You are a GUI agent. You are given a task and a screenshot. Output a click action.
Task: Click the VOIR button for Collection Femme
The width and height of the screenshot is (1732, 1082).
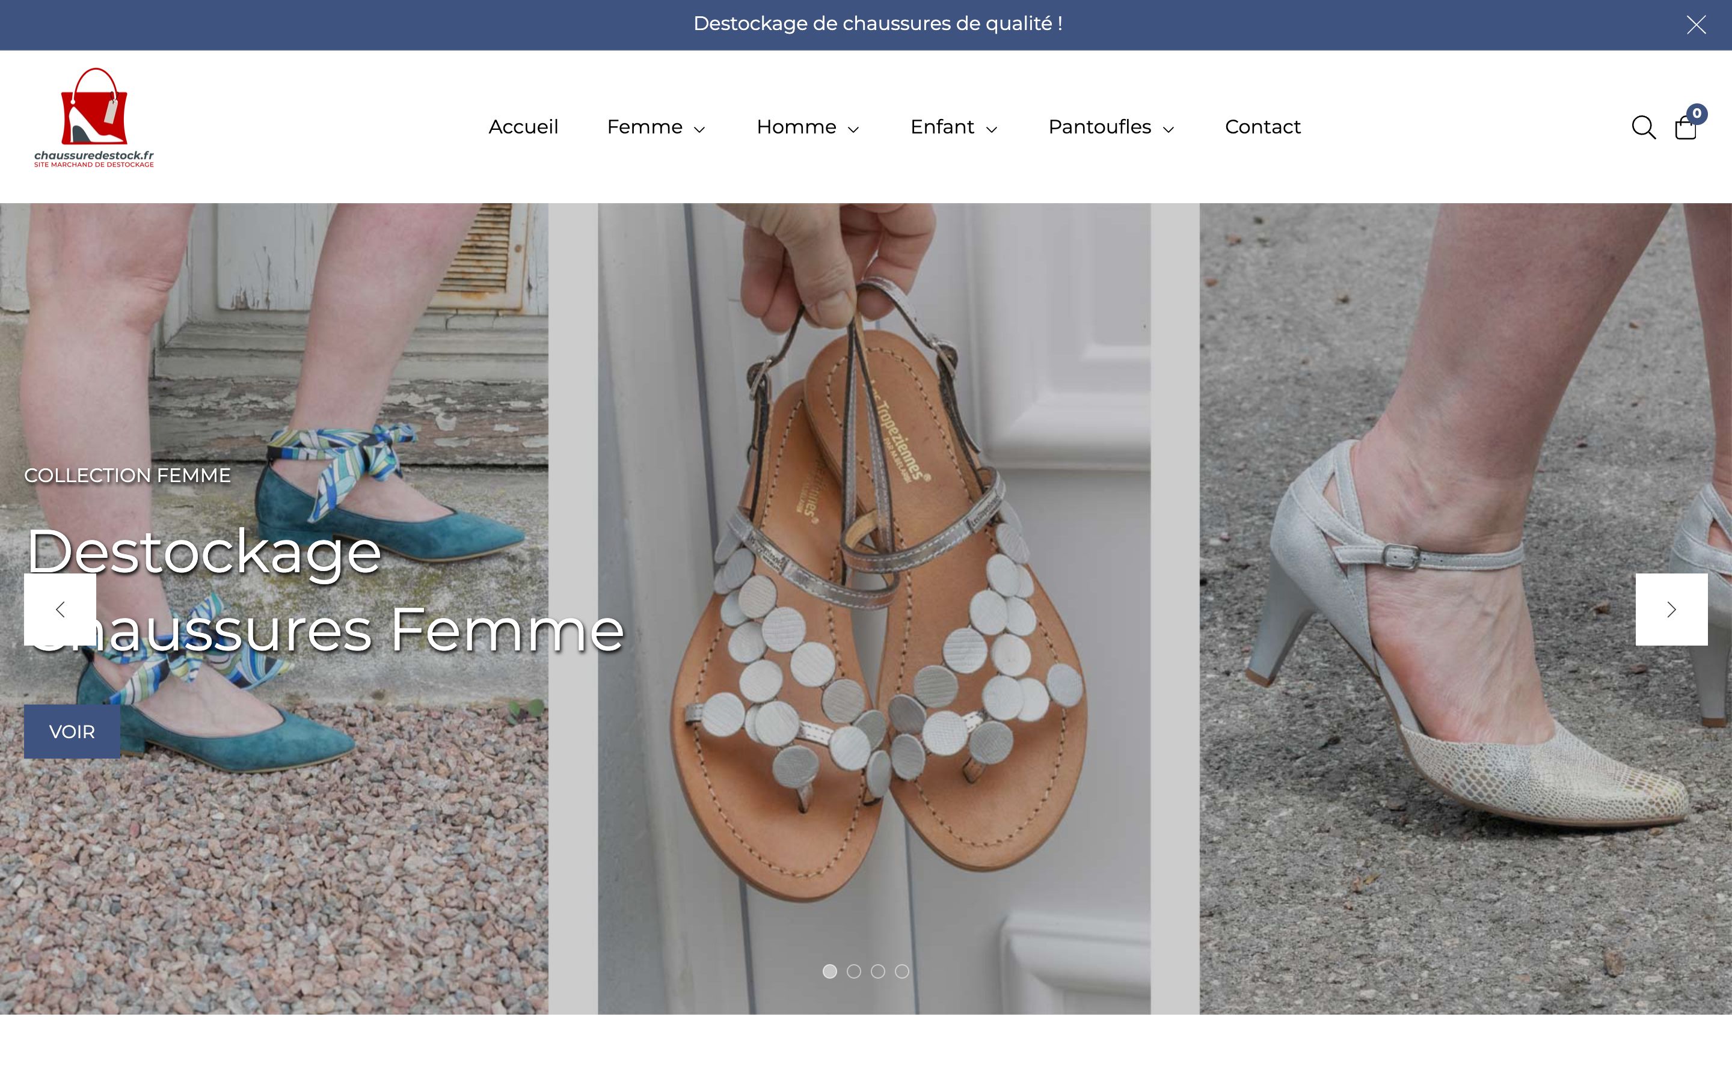tap(72, 732)
